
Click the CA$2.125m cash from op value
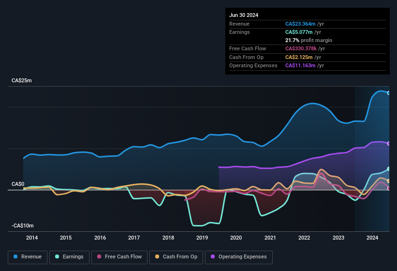(299, 57)
